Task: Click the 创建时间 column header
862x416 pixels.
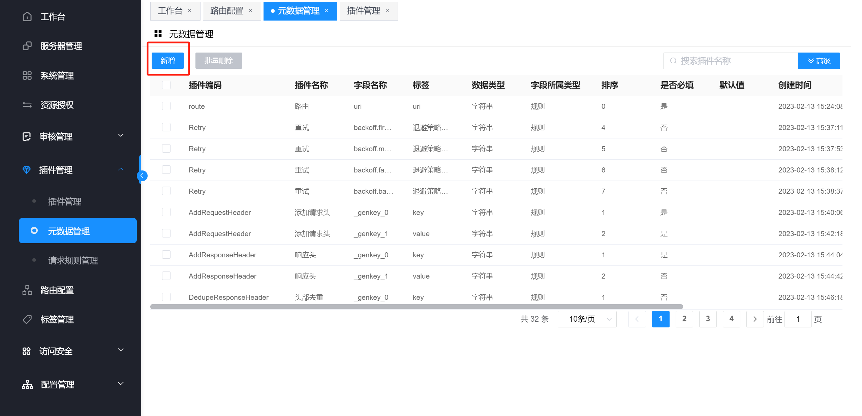Action: (x=795, y=85)
